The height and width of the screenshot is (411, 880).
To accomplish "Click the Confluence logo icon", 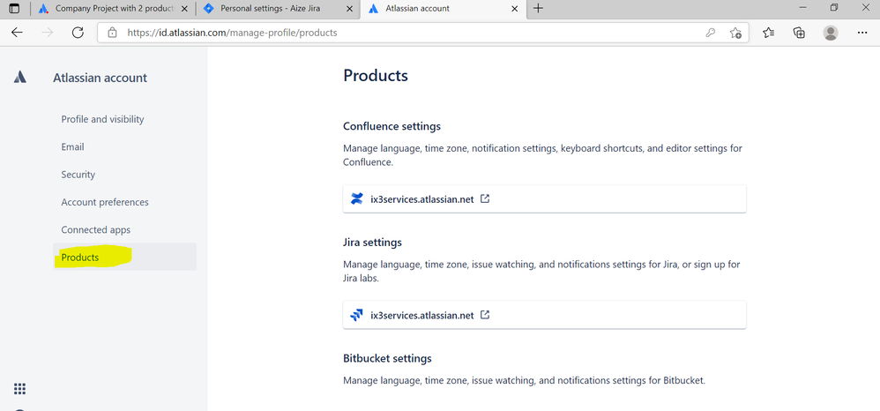I will tap(357, 198).
